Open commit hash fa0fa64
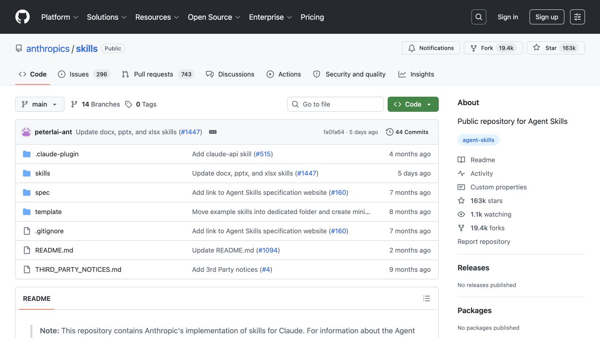The width and height of the screenshot is (600, 338). click(334, 132)
